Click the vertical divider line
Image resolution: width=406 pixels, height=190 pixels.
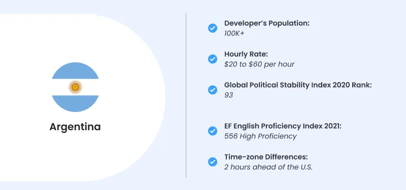[186, 95]
